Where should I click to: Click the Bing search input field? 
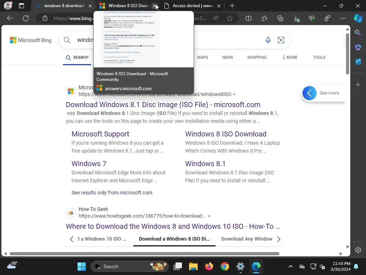(175, 40)
